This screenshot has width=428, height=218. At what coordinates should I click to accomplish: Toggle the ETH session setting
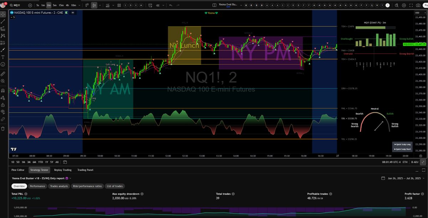405,162
